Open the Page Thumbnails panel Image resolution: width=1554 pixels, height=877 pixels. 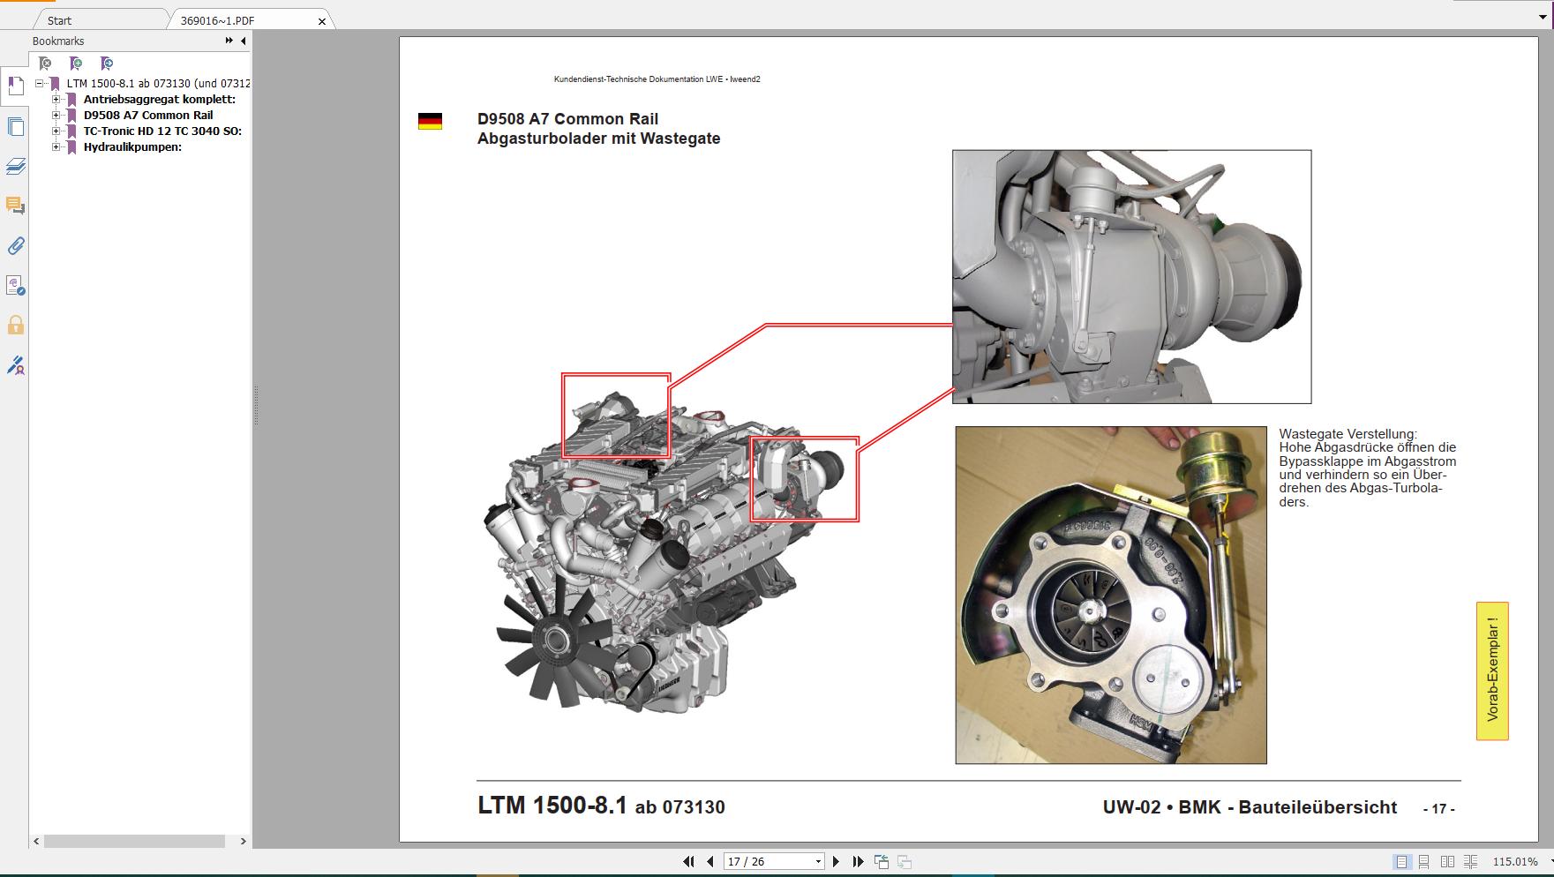coord(15,126)
